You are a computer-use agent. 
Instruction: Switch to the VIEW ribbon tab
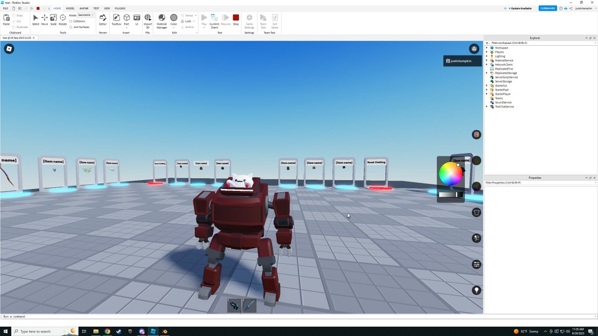pos(107,8)
